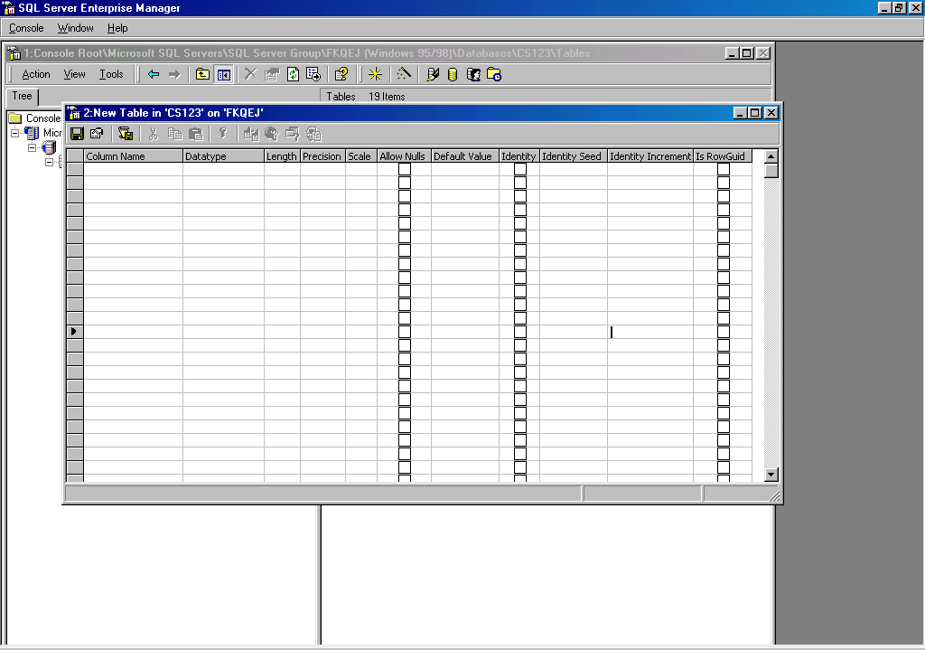Click the Cut scissors icon

[x=154, y=134]
